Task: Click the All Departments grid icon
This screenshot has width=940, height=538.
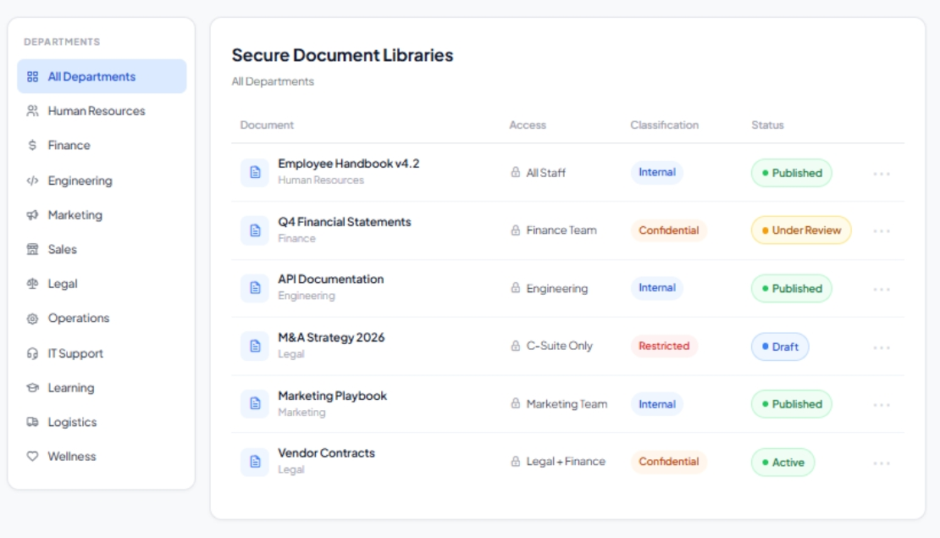Action: (32, 77)
